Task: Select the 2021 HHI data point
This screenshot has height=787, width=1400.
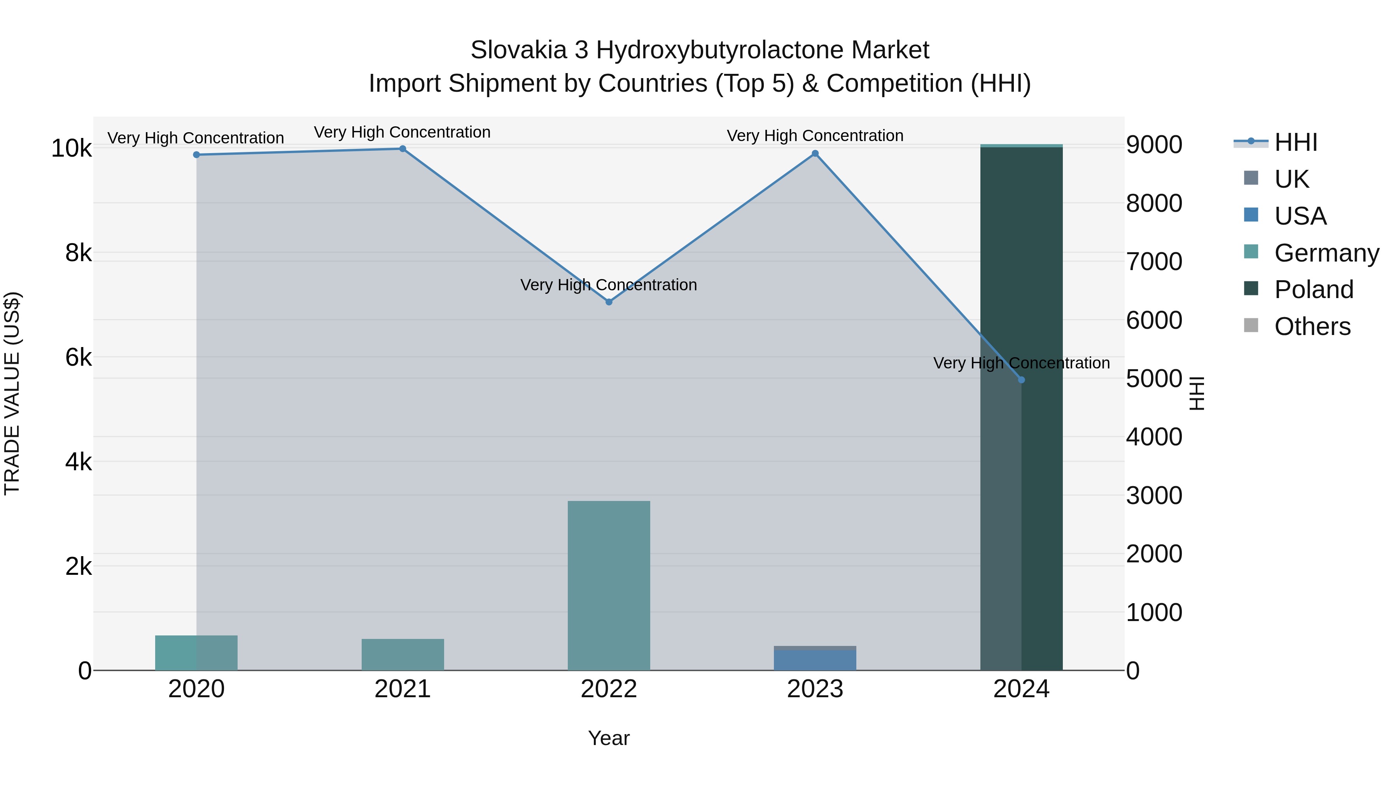Action: (x=403, y=149)
